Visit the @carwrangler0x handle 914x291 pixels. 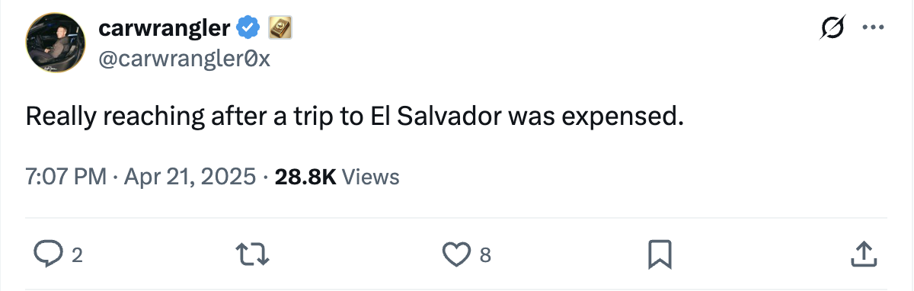coord(184,59)
